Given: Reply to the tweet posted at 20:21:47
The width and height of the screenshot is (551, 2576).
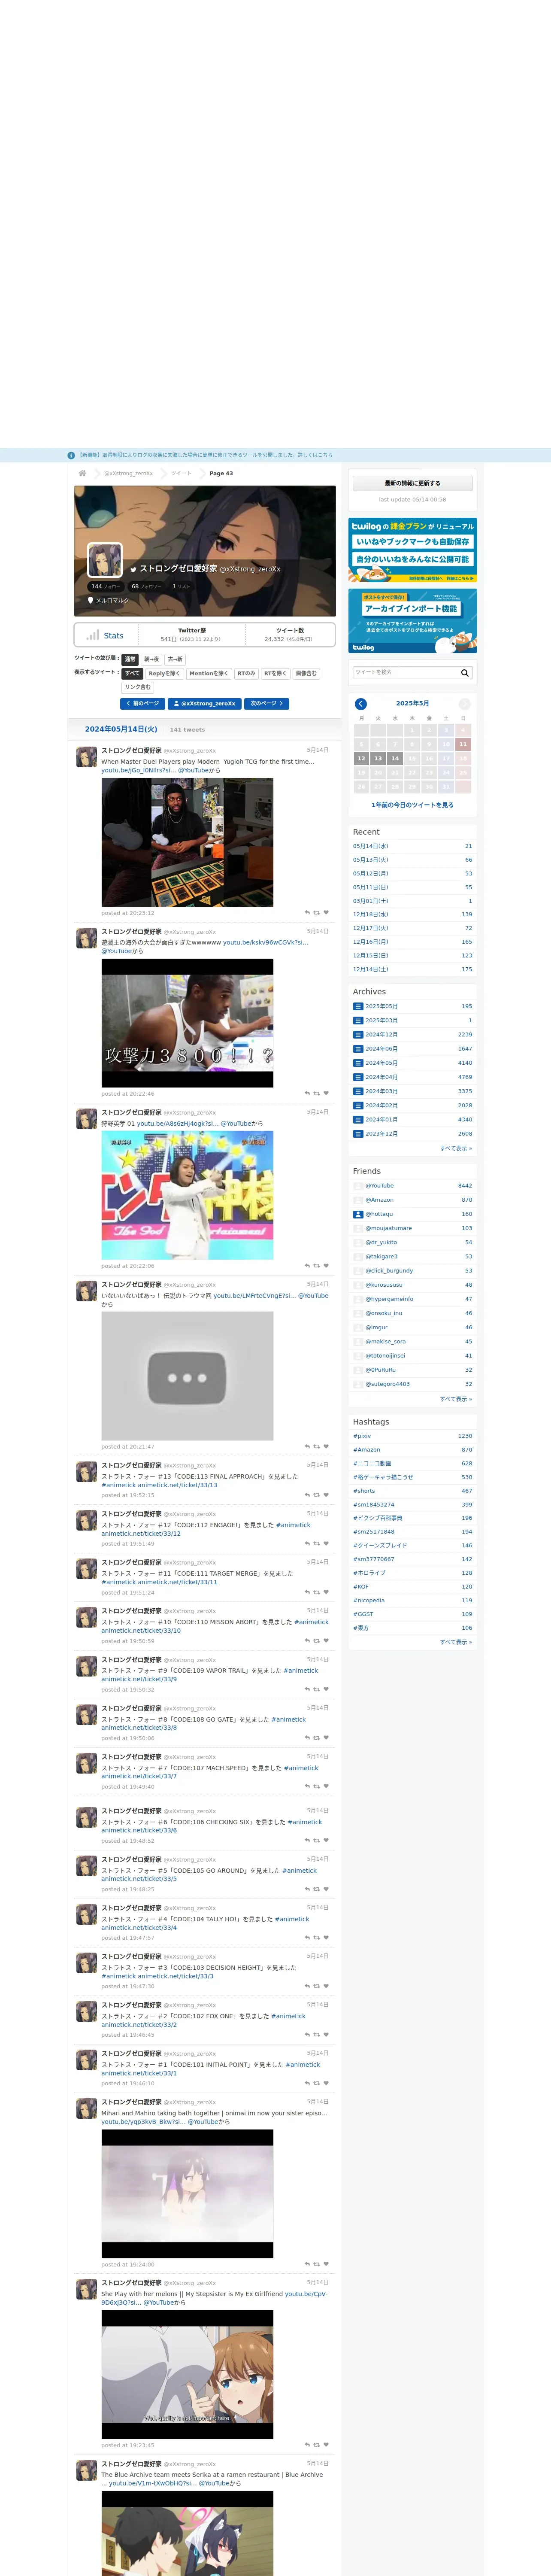Looking at the screenshot, I should pyautogui.click(x=307, y=1446).
